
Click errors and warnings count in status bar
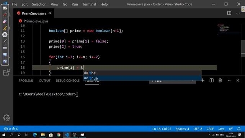[x=11, y=129]
